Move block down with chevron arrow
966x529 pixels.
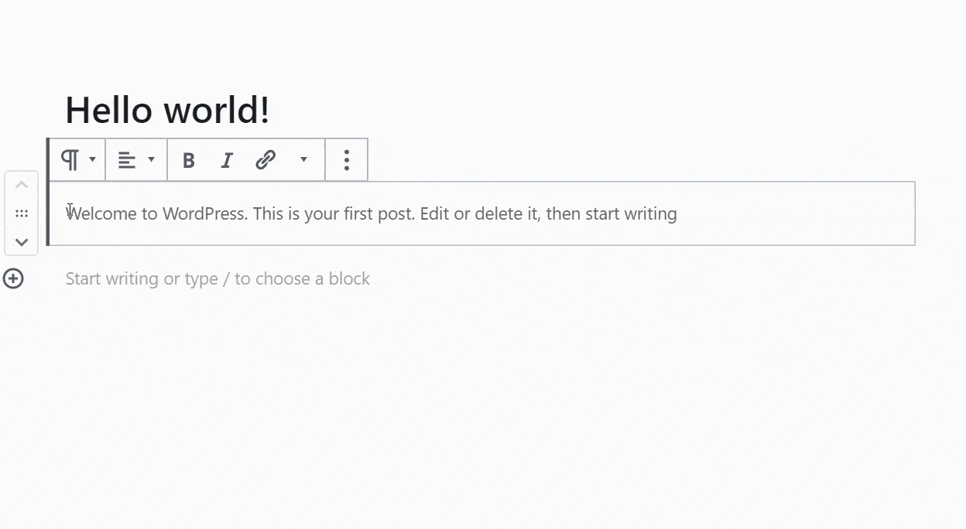[x=22, y=242]
